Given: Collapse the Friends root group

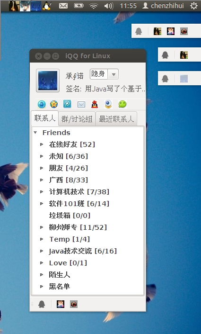Looking at the screenshot, I should pyautogui.click(x=35, y=133).
